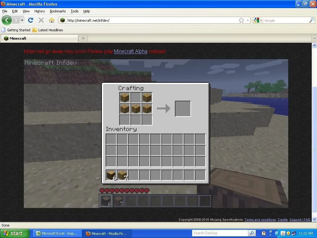
Task: Click the wood log slot in the bottom hotbar
Action: pyautogui.click(x=106, y=201)
